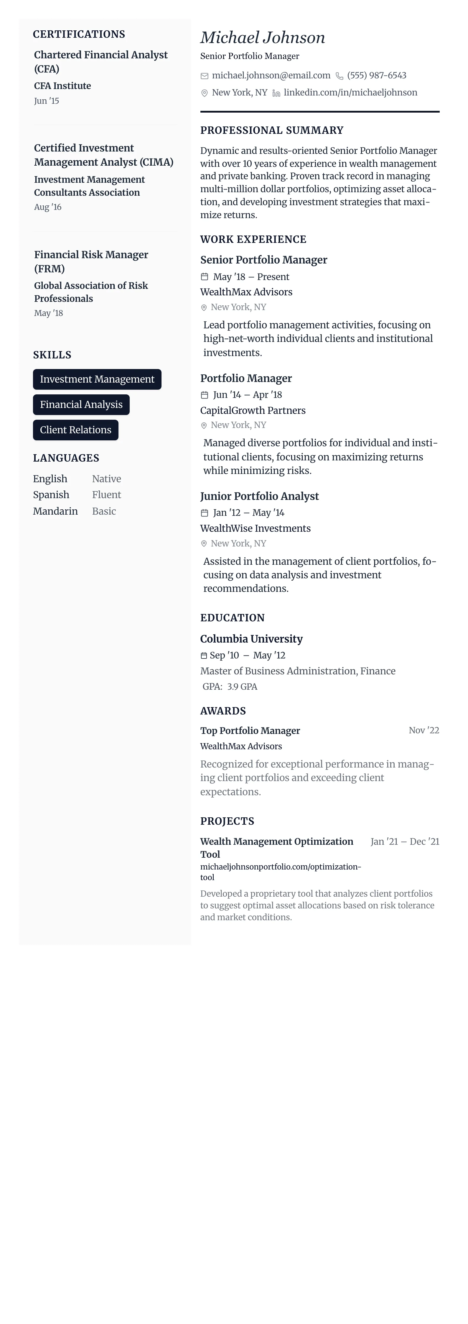Open the linkedin.com/in/michaeljohnson profile link

point(350,93)
